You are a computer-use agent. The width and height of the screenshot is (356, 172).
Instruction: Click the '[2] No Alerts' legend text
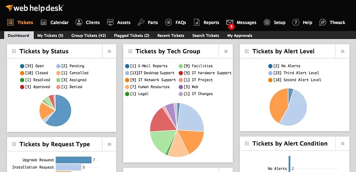[286, 66]
